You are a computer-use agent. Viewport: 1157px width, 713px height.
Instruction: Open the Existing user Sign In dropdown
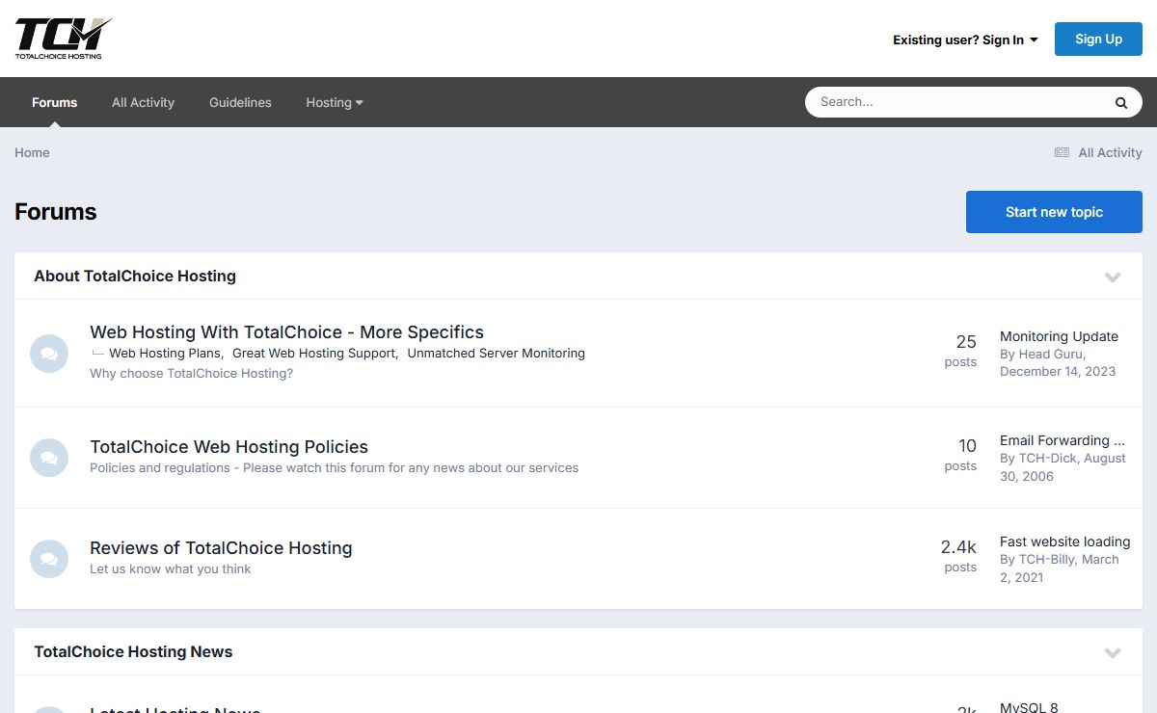point(965,40)
